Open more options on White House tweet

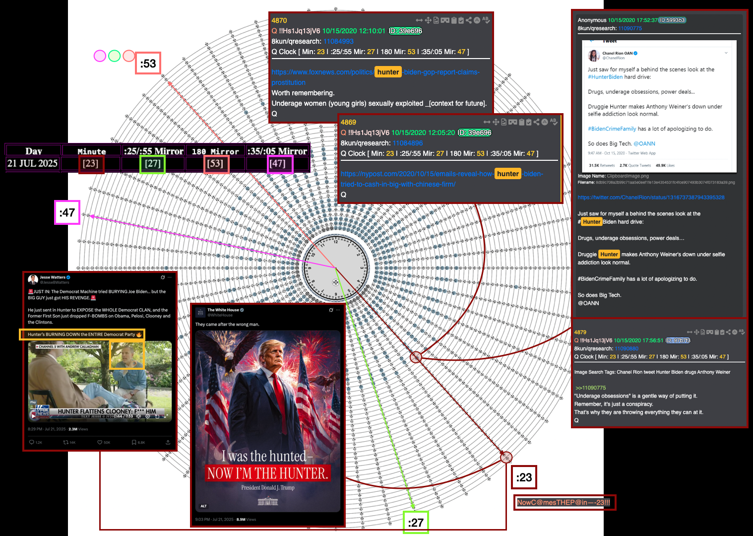tap(338, 310)
